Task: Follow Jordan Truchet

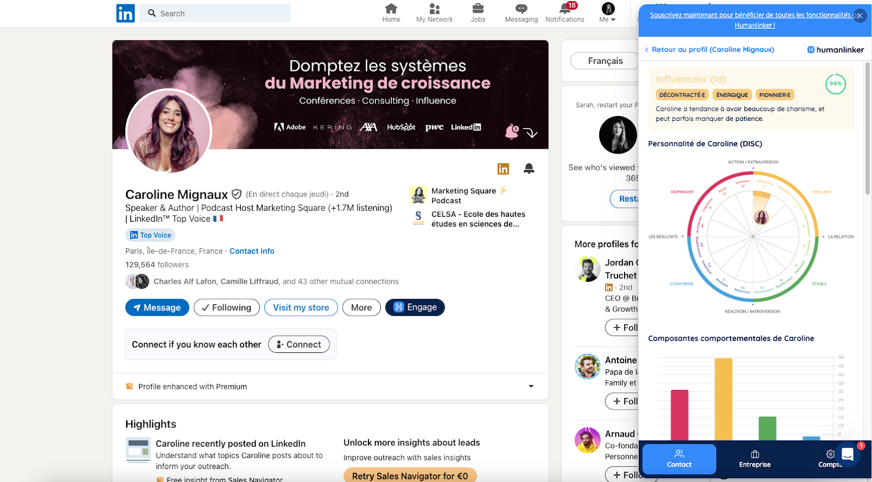Action: 622,327
